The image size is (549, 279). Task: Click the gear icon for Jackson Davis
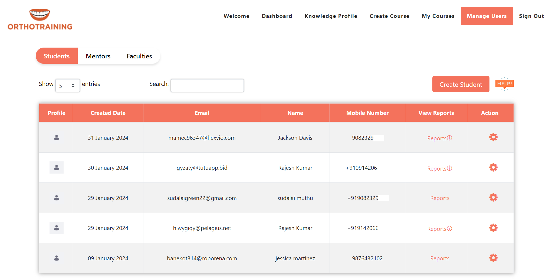(493, 137)
